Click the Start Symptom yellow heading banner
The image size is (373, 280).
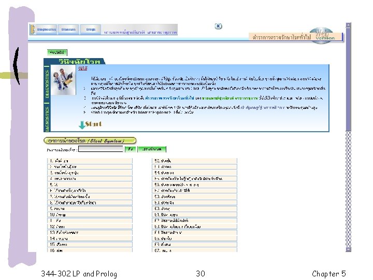(90, 141)
